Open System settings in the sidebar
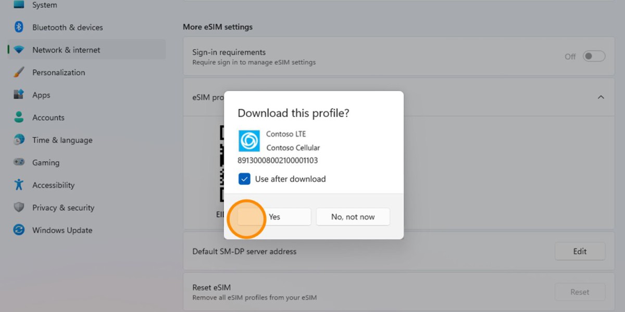Screen dimensions: 625x312 click(45, 5)
